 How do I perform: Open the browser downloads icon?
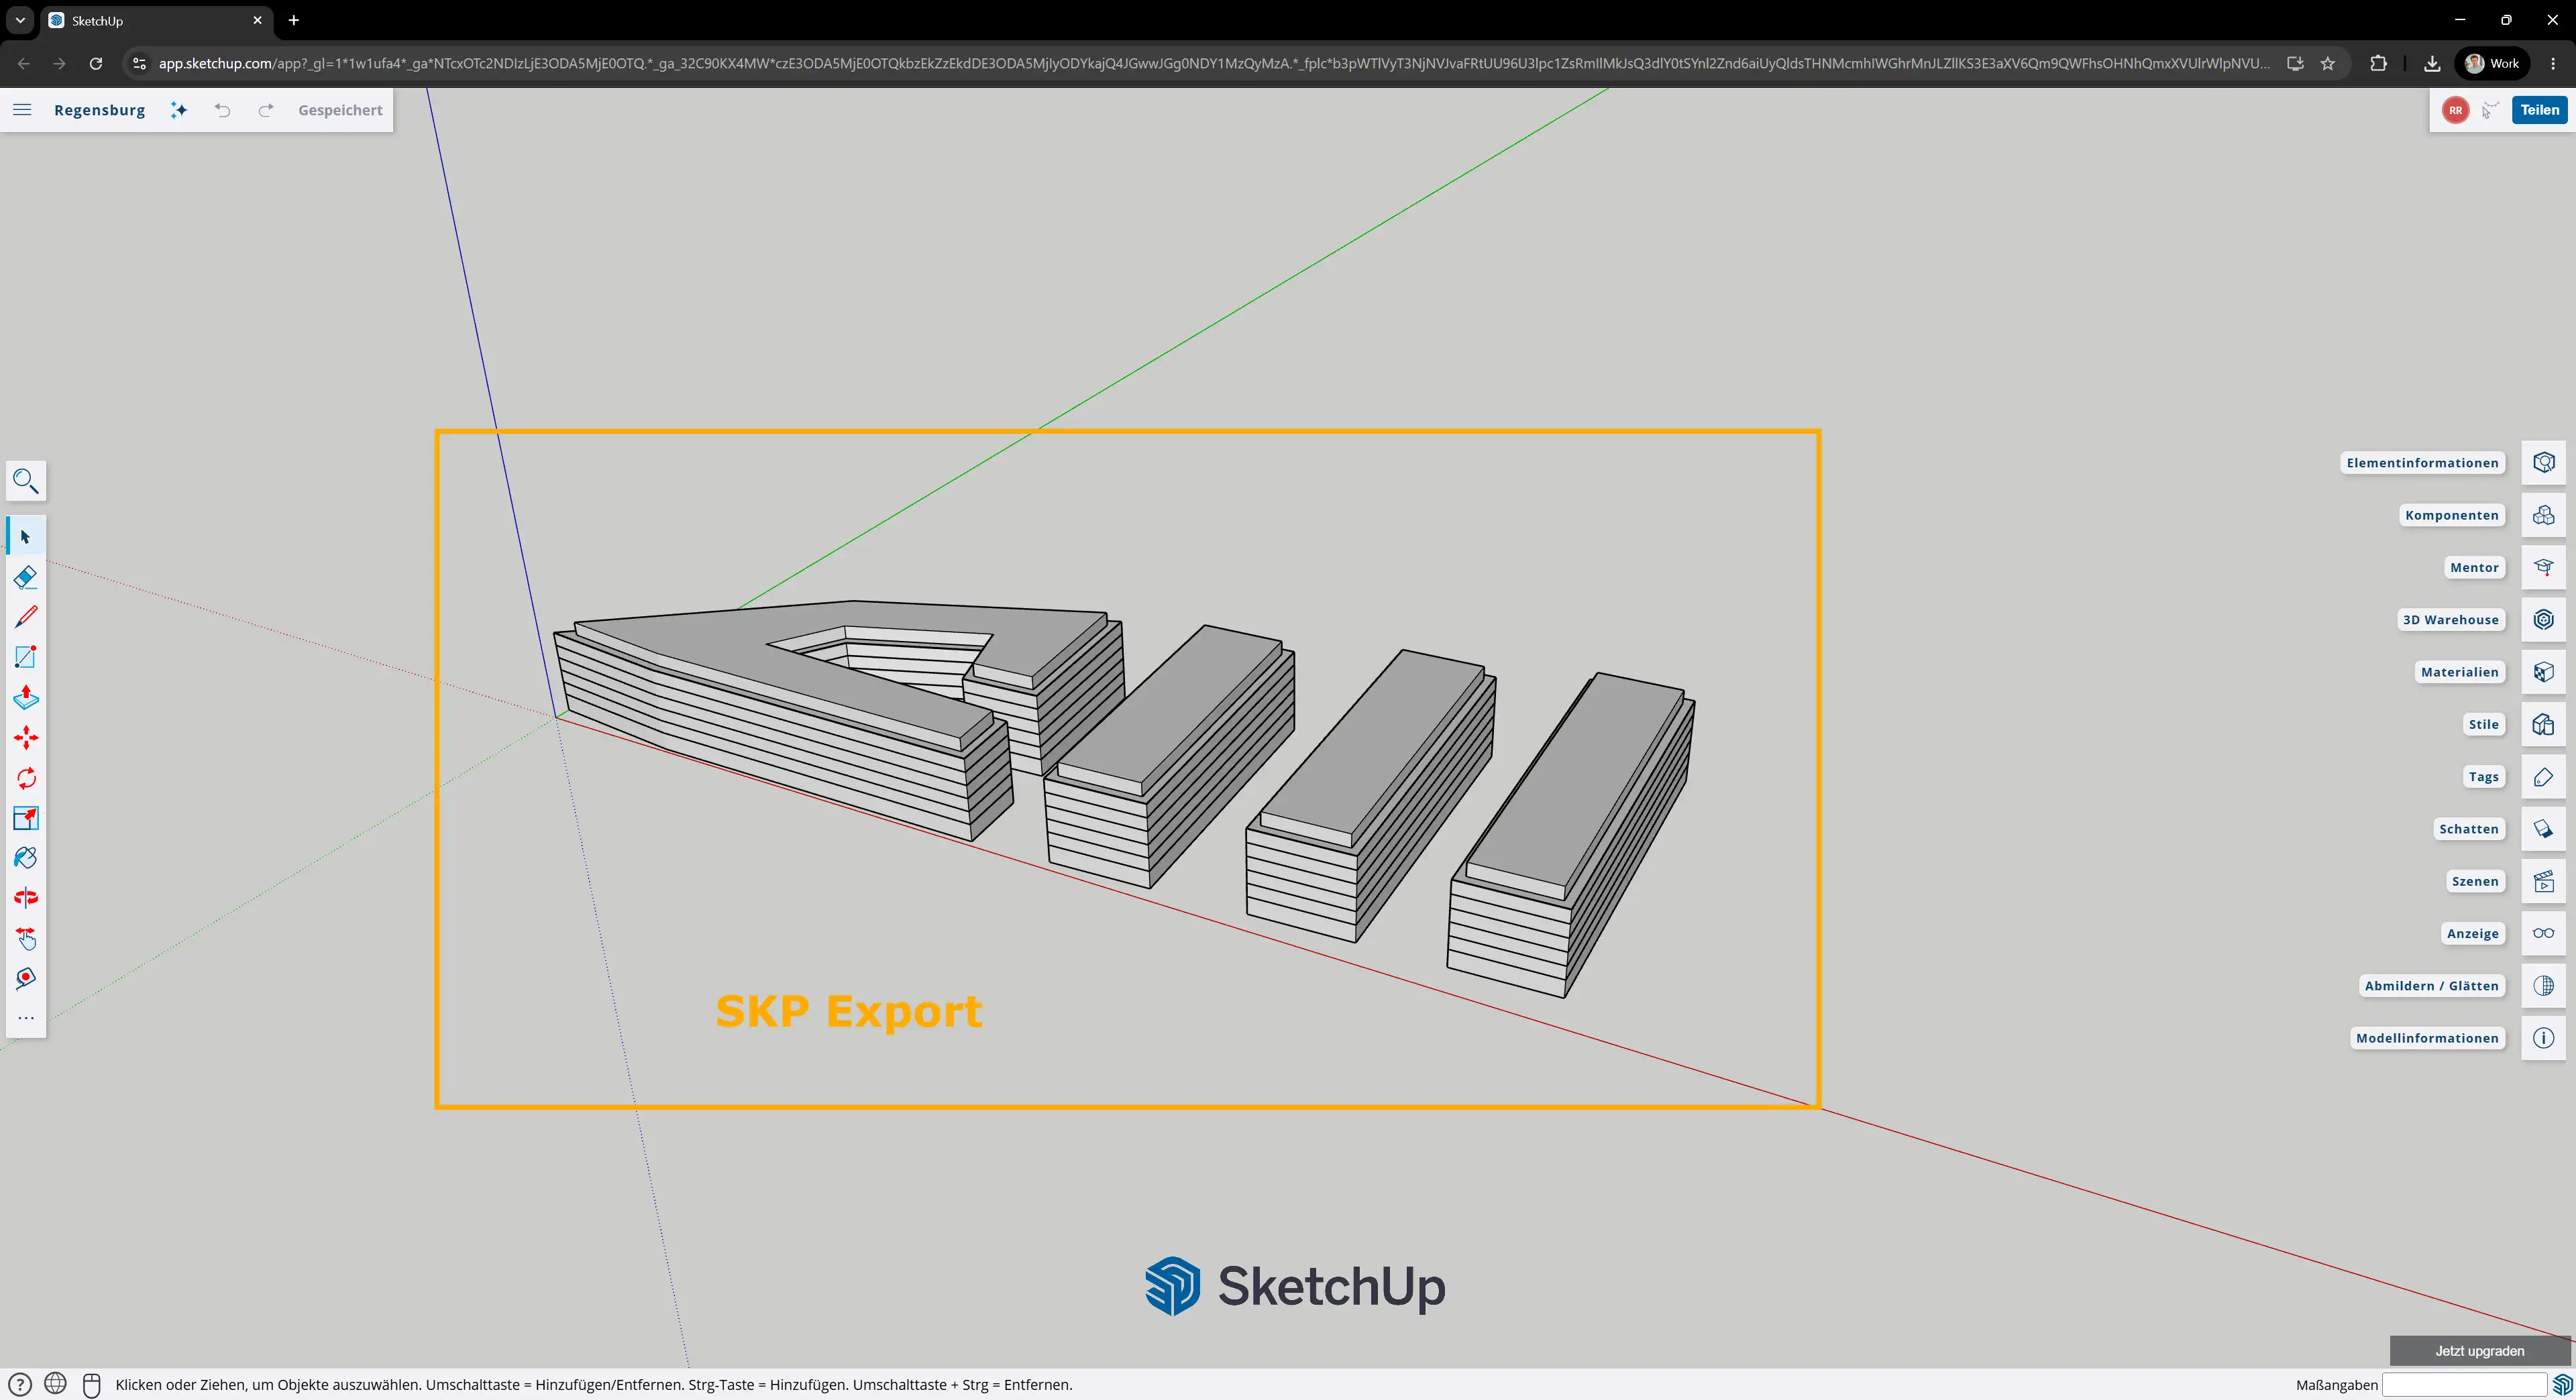2432,63
